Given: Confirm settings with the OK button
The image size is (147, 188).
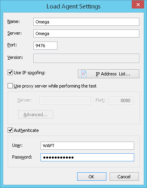Looking at the screenshot, I should (x=92, y=176).
